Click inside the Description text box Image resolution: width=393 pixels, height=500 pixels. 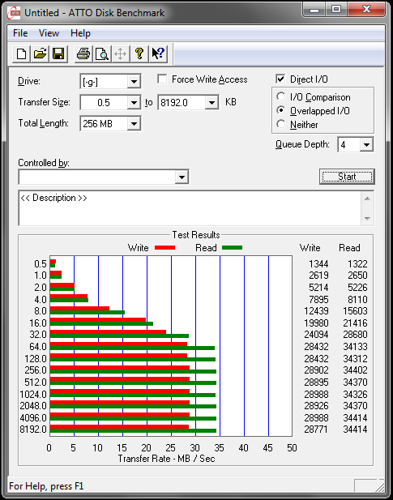190,208
